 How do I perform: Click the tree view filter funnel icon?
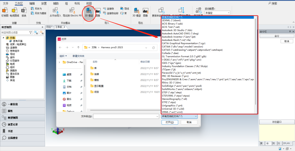[x=31, y=33]
